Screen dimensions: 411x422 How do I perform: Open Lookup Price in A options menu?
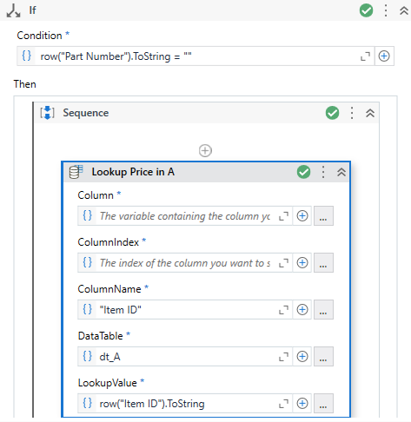tap(323, 172)
